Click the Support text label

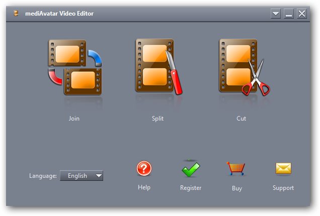pos(283,188)
